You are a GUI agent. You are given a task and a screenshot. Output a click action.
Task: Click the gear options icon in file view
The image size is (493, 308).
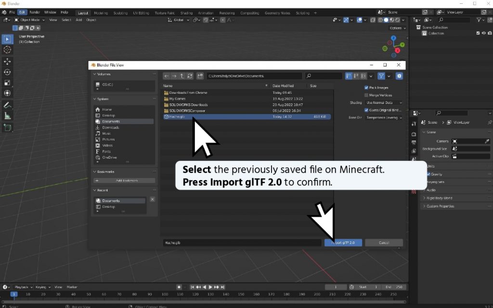point(399,76)
